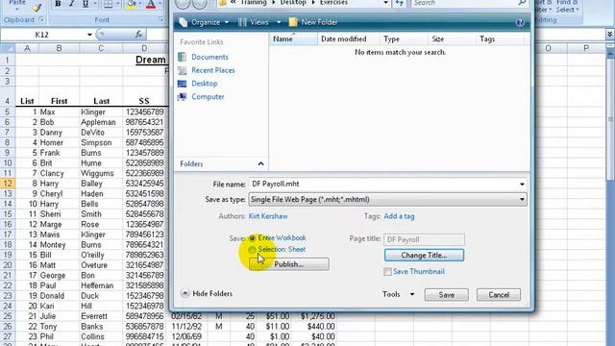Viewport: 615px width, 346px height.
Task: Open the Clipboard group dialog launcher
Action: [41, 19]
